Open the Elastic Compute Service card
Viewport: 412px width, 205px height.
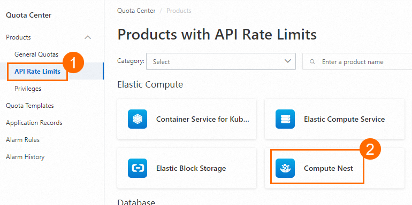(x=334, y=119)
